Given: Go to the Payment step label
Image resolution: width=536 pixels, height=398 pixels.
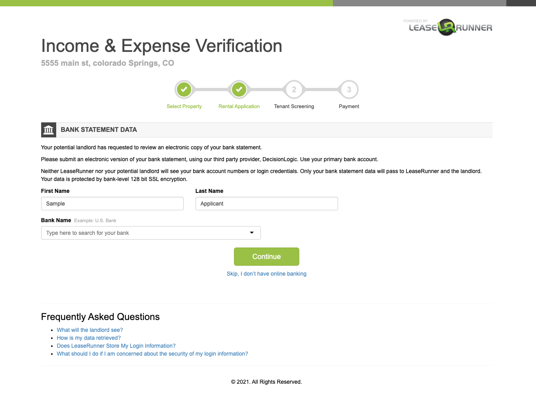Looking at the screenshot, I should click(349, 107).
